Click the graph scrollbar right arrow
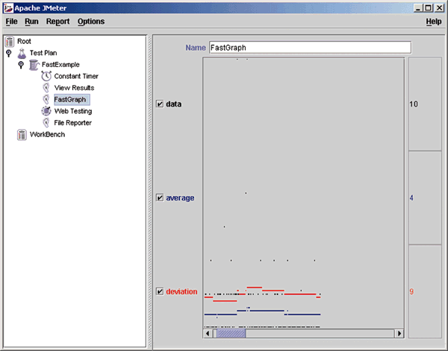The width and height of the screenshot is (448, 351). pyautogui.click(x=399, y=334)
